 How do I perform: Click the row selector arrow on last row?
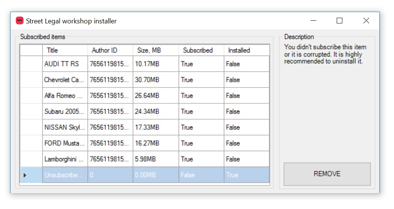pos(26,175)
